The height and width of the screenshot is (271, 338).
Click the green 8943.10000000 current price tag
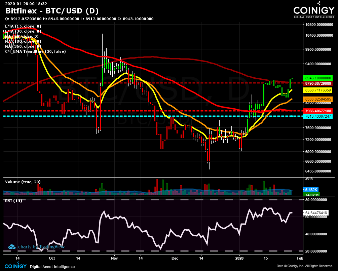tap(318, 78)
